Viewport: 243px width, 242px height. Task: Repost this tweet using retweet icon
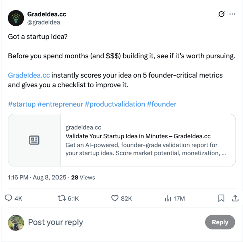click(62, 198)
